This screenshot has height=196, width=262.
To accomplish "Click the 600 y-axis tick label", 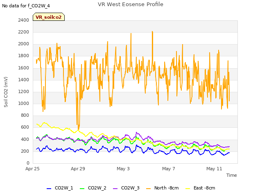I will tap(25, 127).
